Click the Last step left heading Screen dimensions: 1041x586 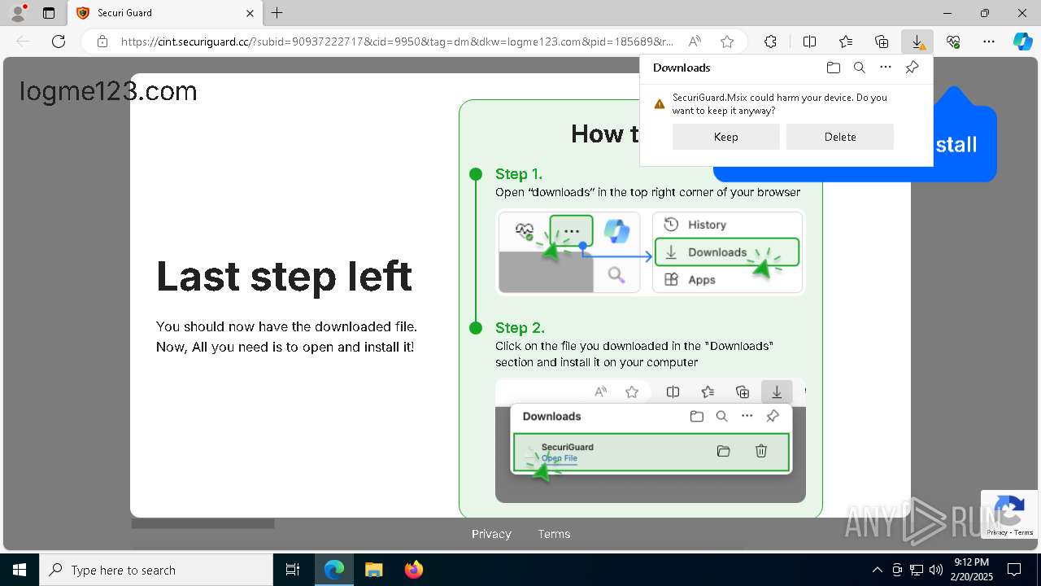click(x=285, y=276)
